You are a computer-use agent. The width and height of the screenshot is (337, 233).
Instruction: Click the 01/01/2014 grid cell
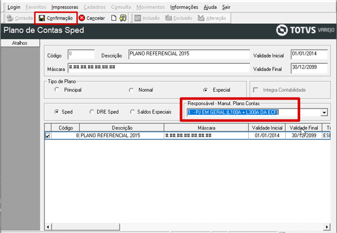click(267, 135)
